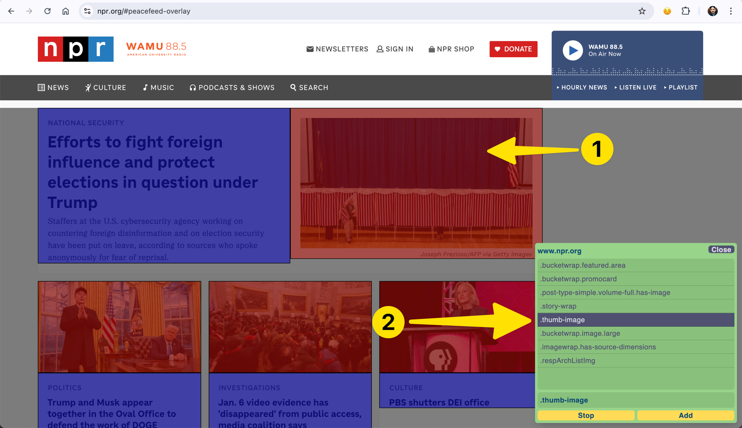Open the Search navigation item

(309, 88)
